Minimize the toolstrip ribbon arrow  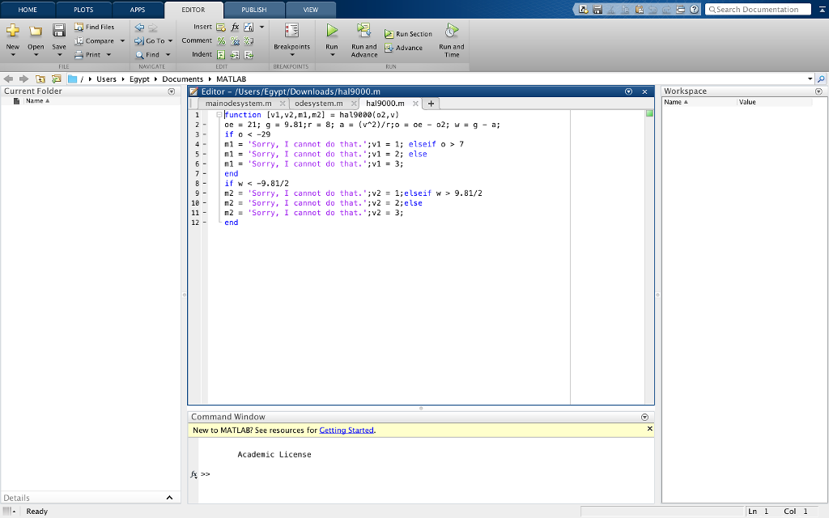pyautogui.click(x=823, y=9)
